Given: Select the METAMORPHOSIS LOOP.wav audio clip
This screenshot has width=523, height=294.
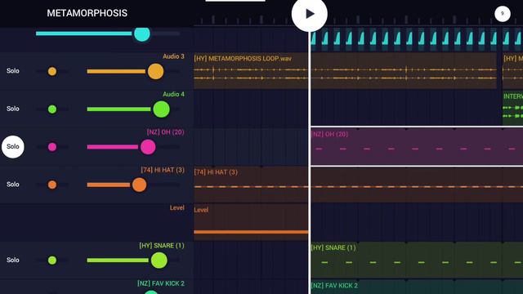Looking at the screenshot, I should tap(345, 70).
